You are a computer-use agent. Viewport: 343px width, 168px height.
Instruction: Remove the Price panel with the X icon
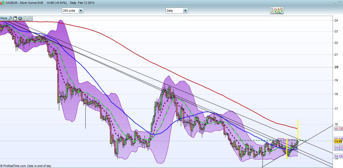tap(20, 18)
